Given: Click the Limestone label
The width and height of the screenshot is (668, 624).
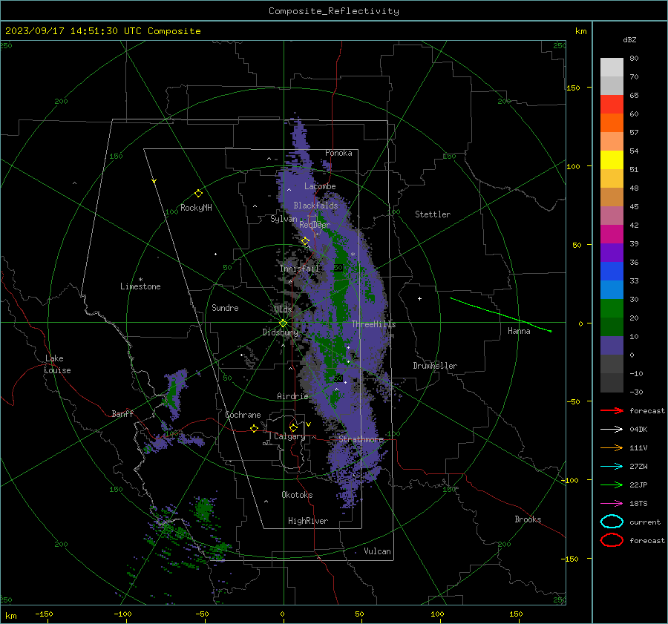Looking at the screenshot, I should (140, 286).
